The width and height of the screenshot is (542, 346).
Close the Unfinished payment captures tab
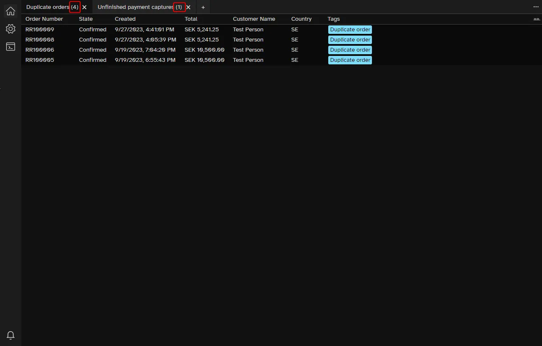[188, 7]
